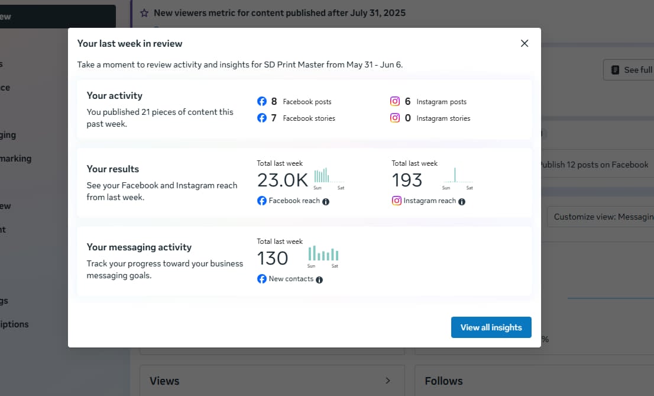Click the New contacts bar chart
The width and height of the screenshot is (654, 396).
tap(323, 256)
